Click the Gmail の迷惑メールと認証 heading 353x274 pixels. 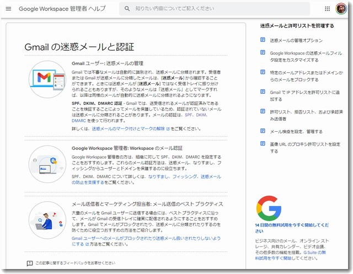tap(79, 47)
